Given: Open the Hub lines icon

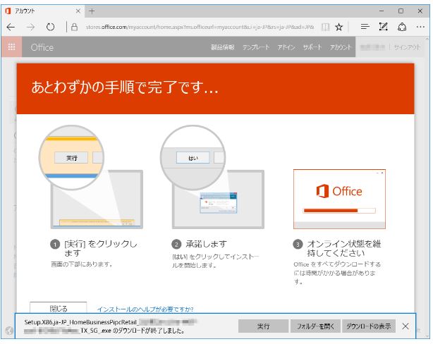Looking at the screenshot, I should pos(365,27).
